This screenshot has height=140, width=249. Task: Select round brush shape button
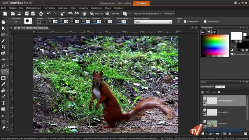tap(39, 22)
